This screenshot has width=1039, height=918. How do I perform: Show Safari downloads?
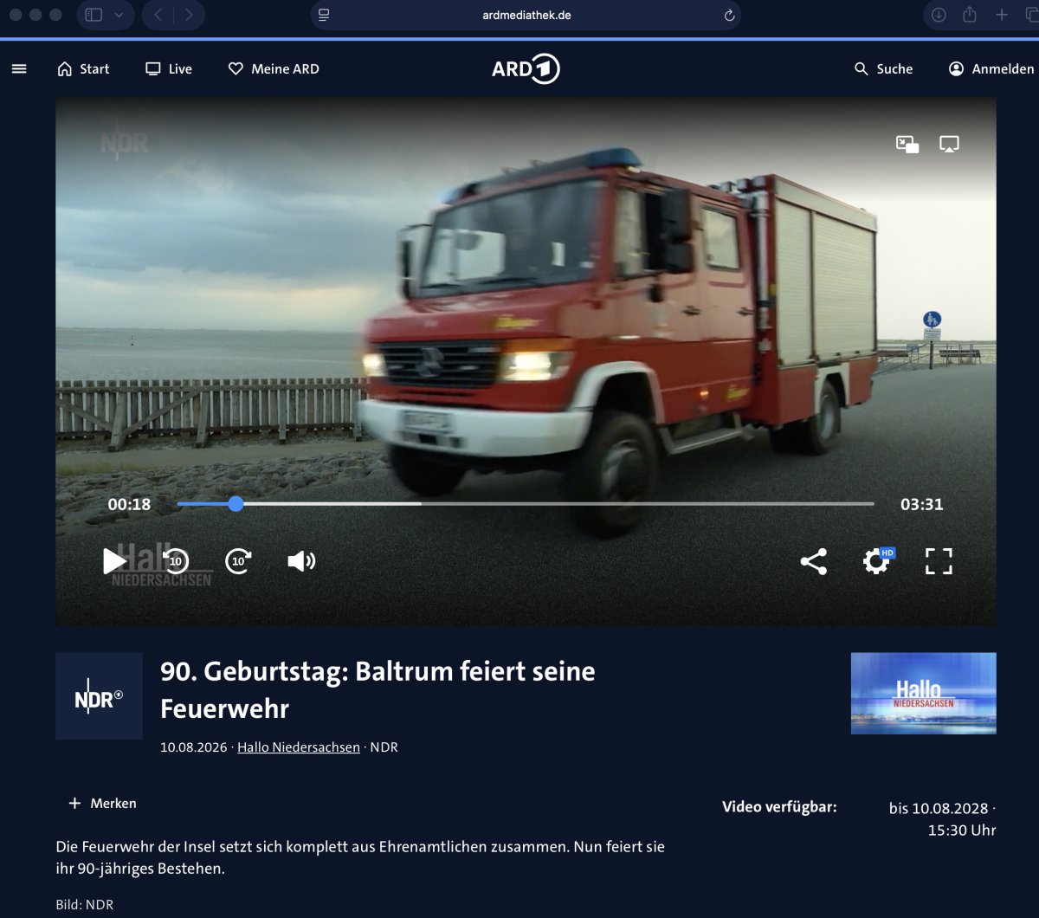[939, 15]
